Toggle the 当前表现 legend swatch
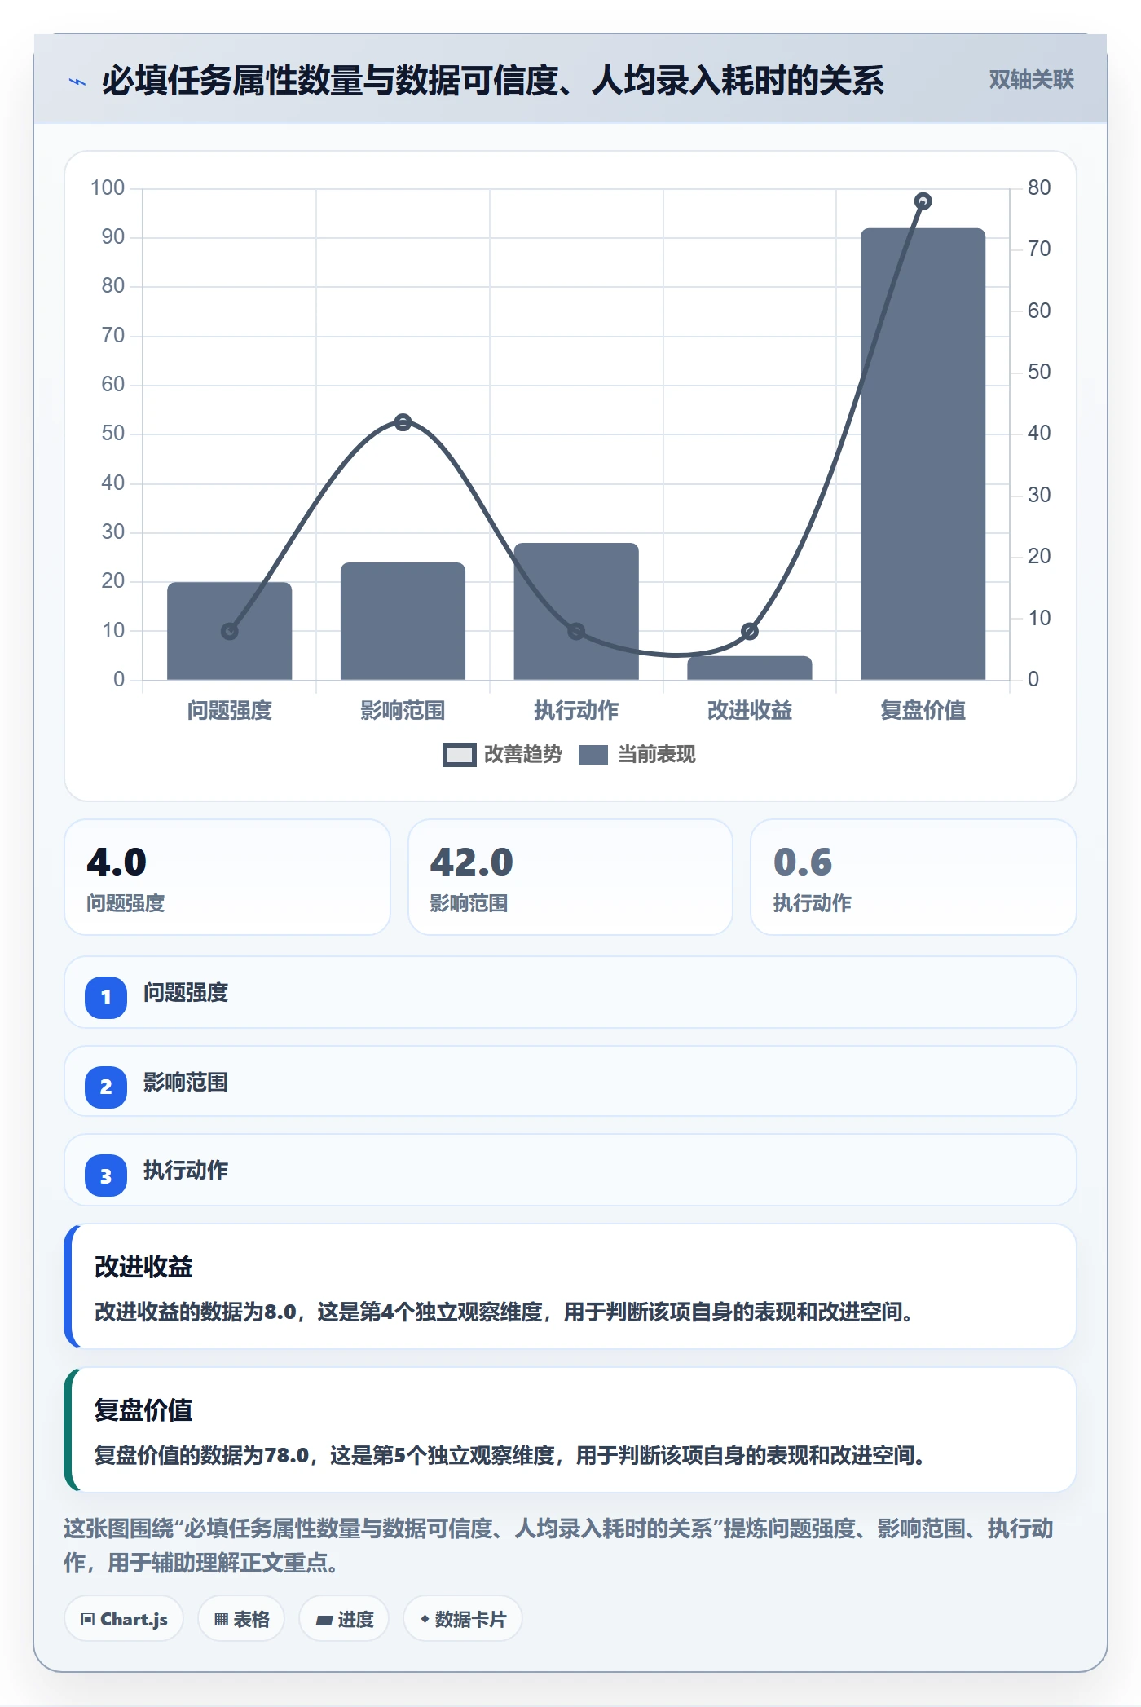 pos(593,755)
